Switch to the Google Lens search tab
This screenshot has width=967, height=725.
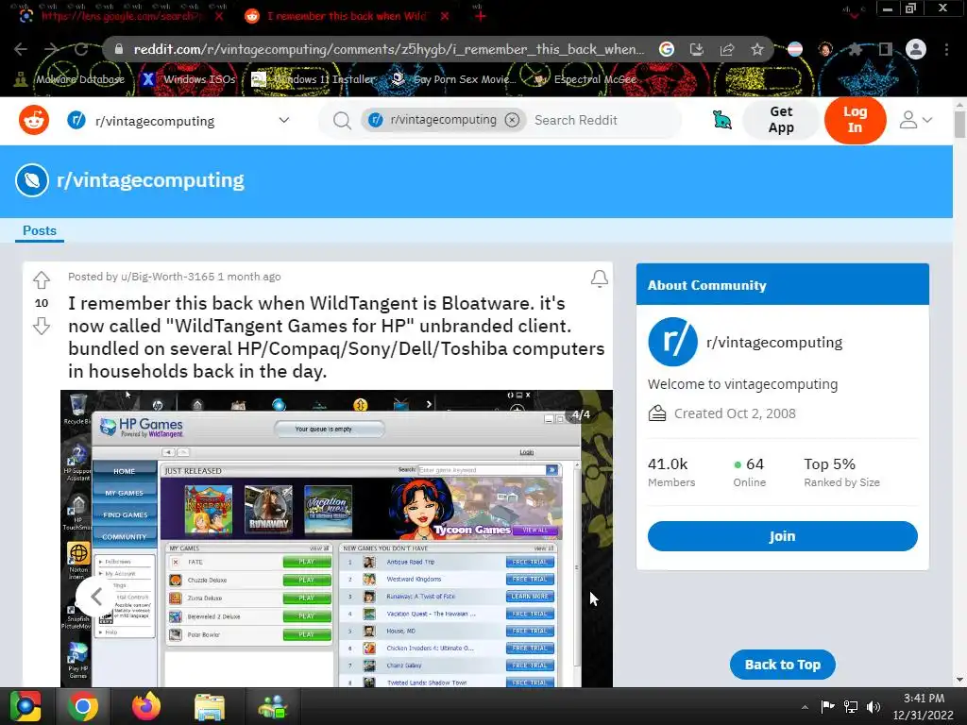(120, 16)
